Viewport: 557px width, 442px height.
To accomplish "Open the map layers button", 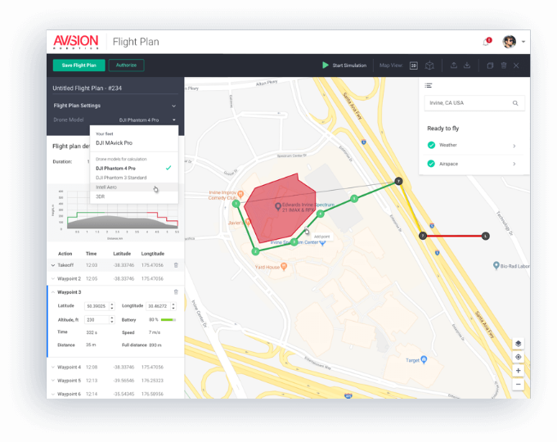I will pyautogui.click(x=518, y=344).
